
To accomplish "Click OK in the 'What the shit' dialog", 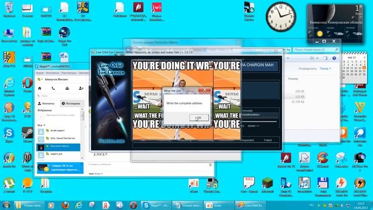I will pos(199,118).
